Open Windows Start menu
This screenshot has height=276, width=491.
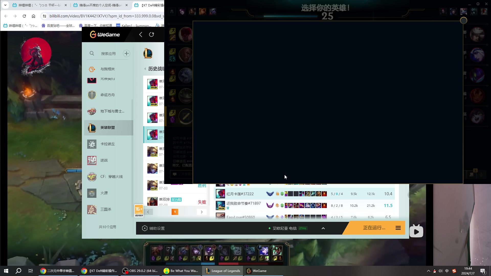pos(6,271)
